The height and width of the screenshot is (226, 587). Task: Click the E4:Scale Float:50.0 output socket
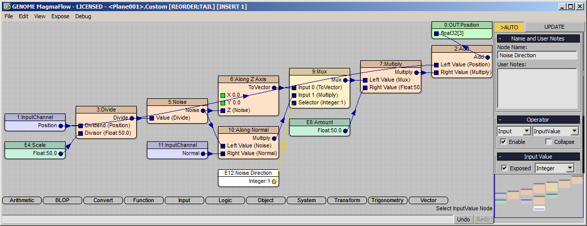click(60, 153)
